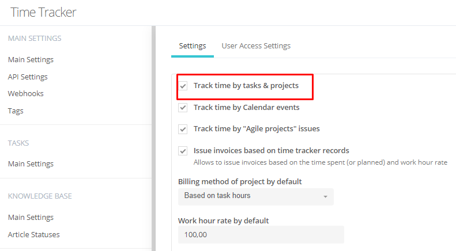
Task: Select the Settings tab
Action: click(193, 46)
